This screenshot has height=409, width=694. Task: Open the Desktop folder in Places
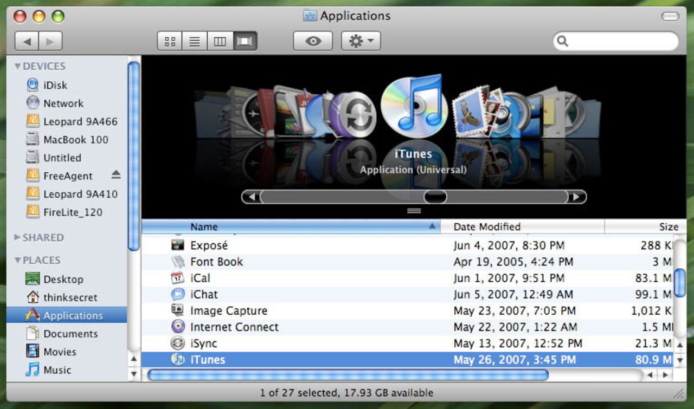(x=63, y=280)
